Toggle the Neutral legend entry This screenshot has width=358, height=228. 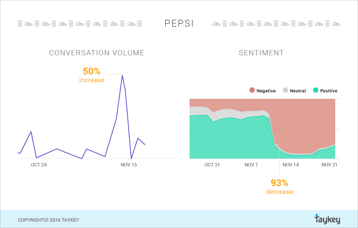[294, 91]
